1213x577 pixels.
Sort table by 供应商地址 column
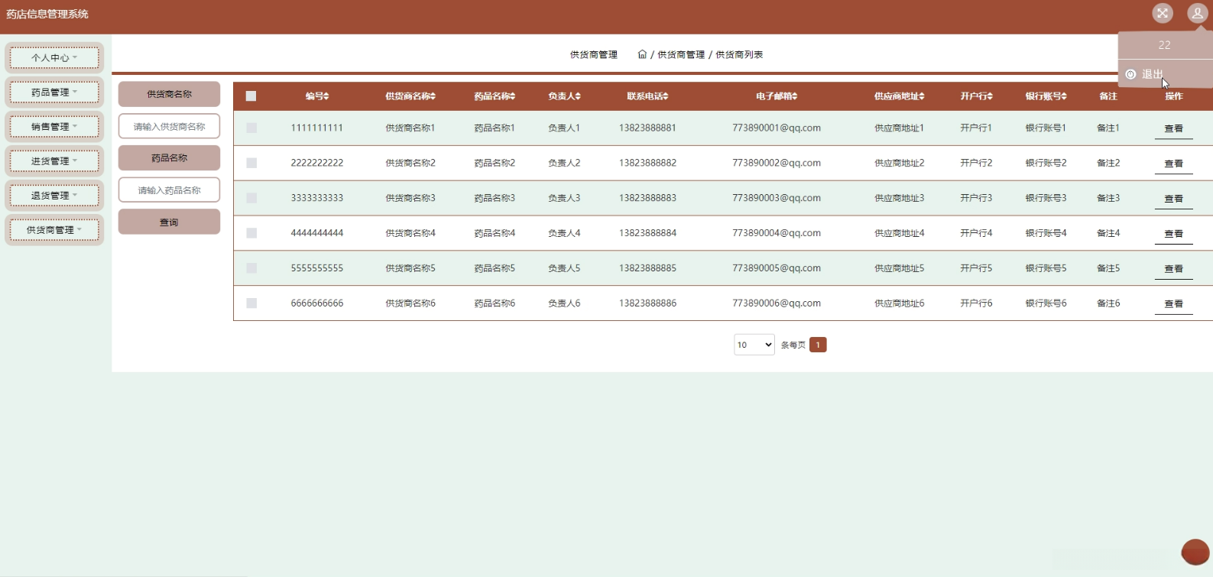click(900, 96)
